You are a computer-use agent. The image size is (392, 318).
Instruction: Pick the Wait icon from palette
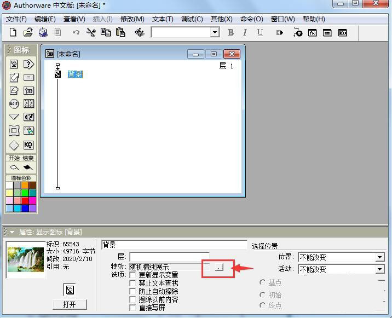[x=14, y=103]
